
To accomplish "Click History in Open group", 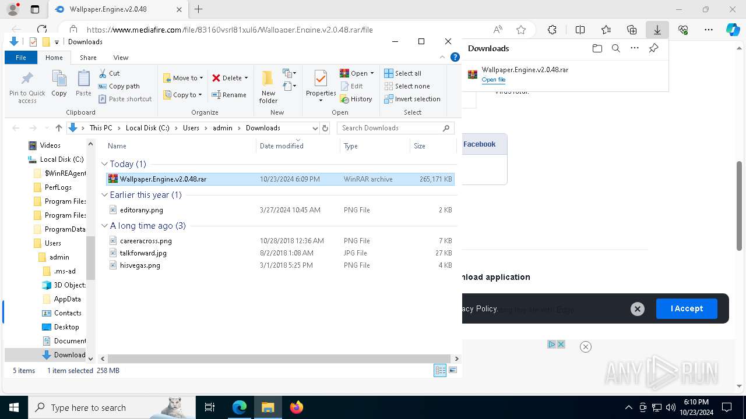I will 356,99.
